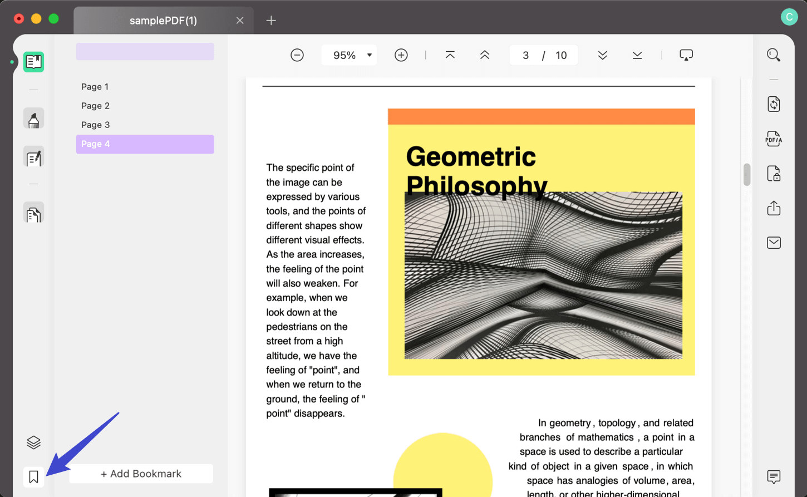Jump to the last page chevron
The height and width of the screenshot is (497, 807).
[637, 55]
